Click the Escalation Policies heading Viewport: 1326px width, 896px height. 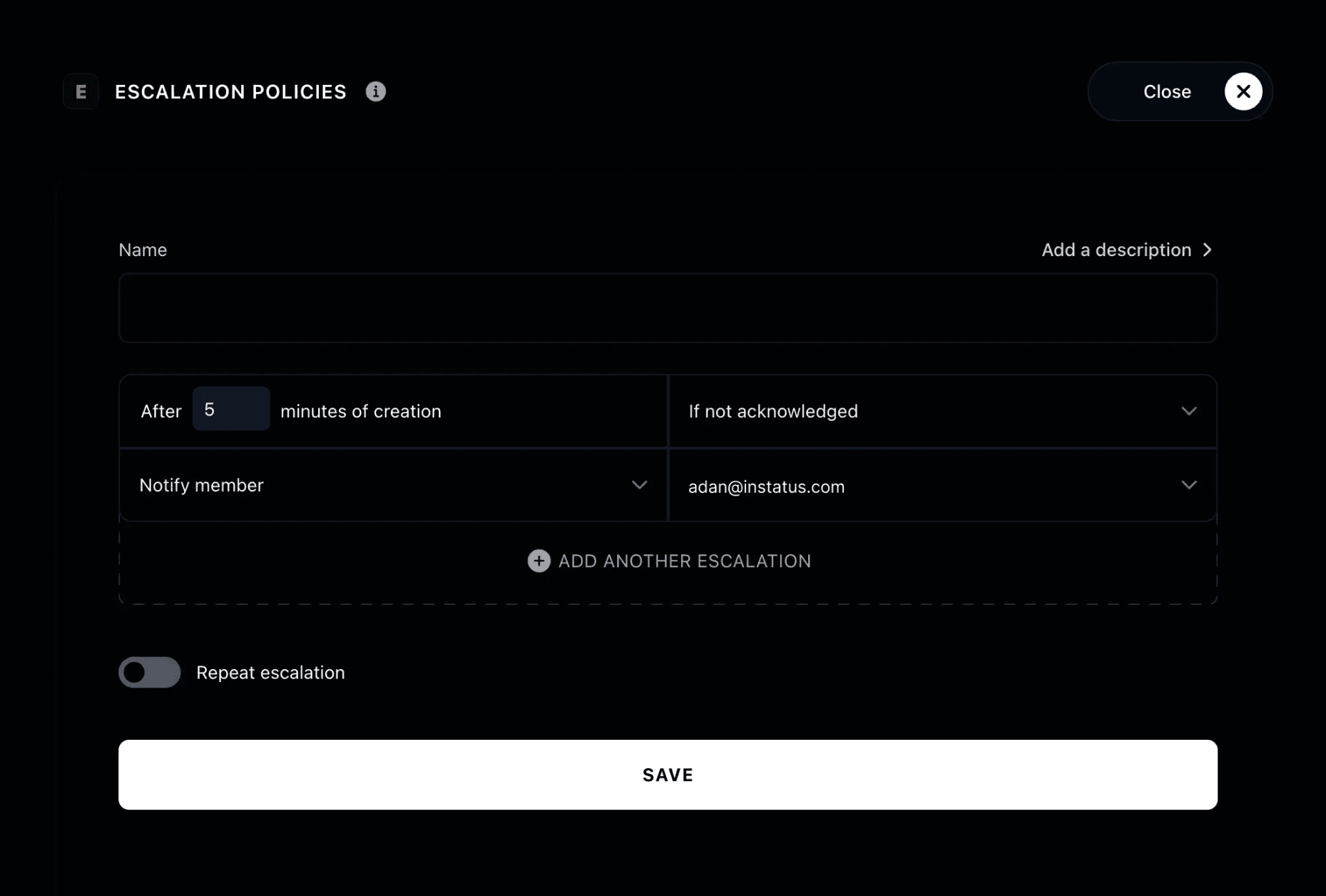coord(230,92)
